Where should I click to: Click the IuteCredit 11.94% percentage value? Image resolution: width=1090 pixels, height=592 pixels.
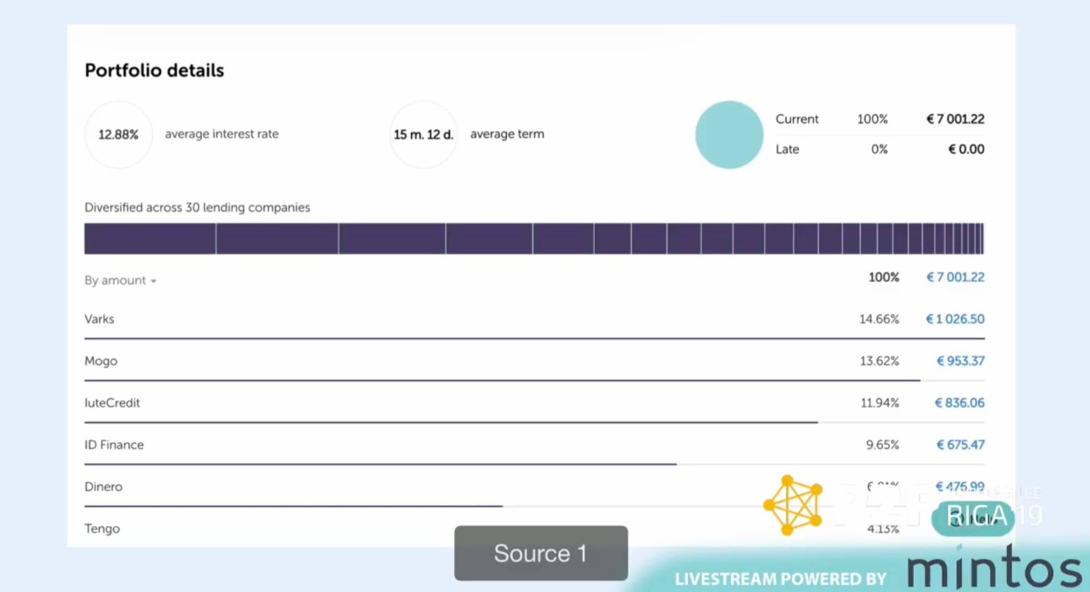pyautogui.click(x=880, y=403)
